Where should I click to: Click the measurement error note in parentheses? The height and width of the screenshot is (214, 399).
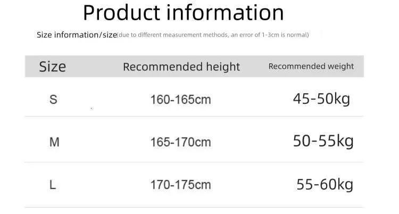pos(213,35)
